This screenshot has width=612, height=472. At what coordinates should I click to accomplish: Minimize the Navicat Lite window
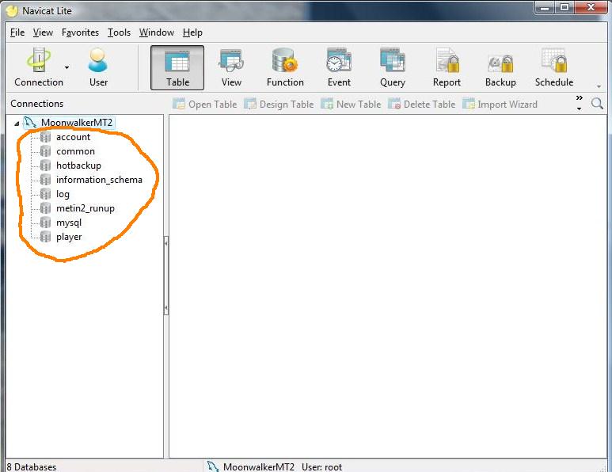(545, 8)
